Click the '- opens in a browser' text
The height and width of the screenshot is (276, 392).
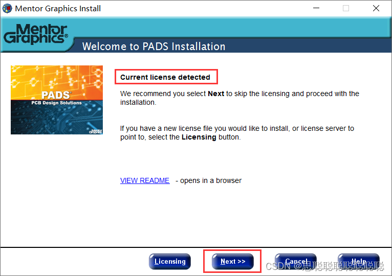pos(208,180)
